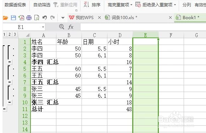Click age value 45 in row 8

coord(69,89)
